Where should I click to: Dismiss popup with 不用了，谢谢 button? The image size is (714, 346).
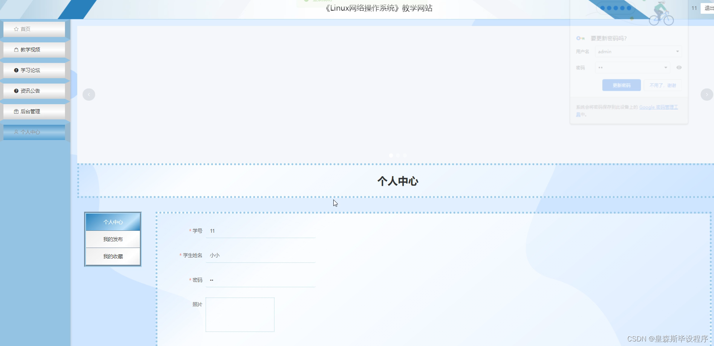[663, 85]
